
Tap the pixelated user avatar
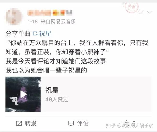pyautogui.click(x=14, y=17)
